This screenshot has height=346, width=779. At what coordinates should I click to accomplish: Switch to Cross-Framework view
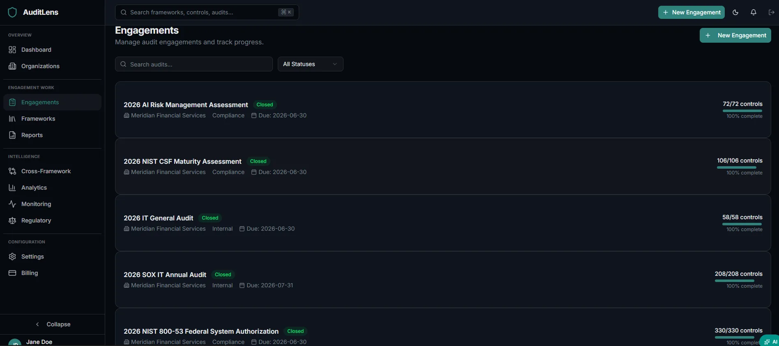point(52,171)
